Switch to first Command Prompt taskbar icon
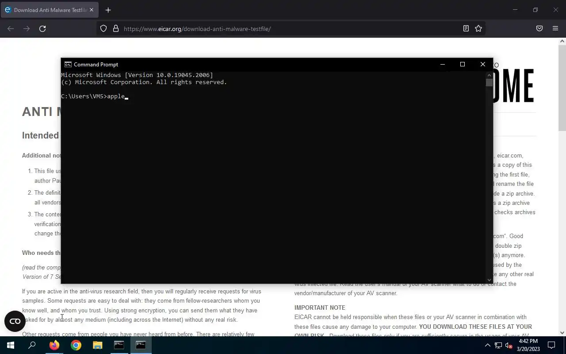This screenshot has width=566, height=354. tap(119, 345)
